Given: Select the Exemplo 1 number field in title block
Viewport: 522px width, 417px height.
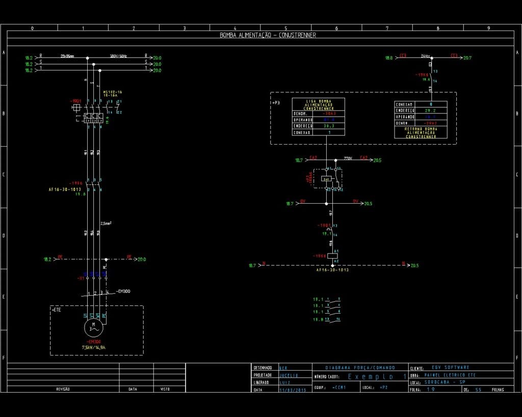Looking at the screenshot, I should point(377,377).
